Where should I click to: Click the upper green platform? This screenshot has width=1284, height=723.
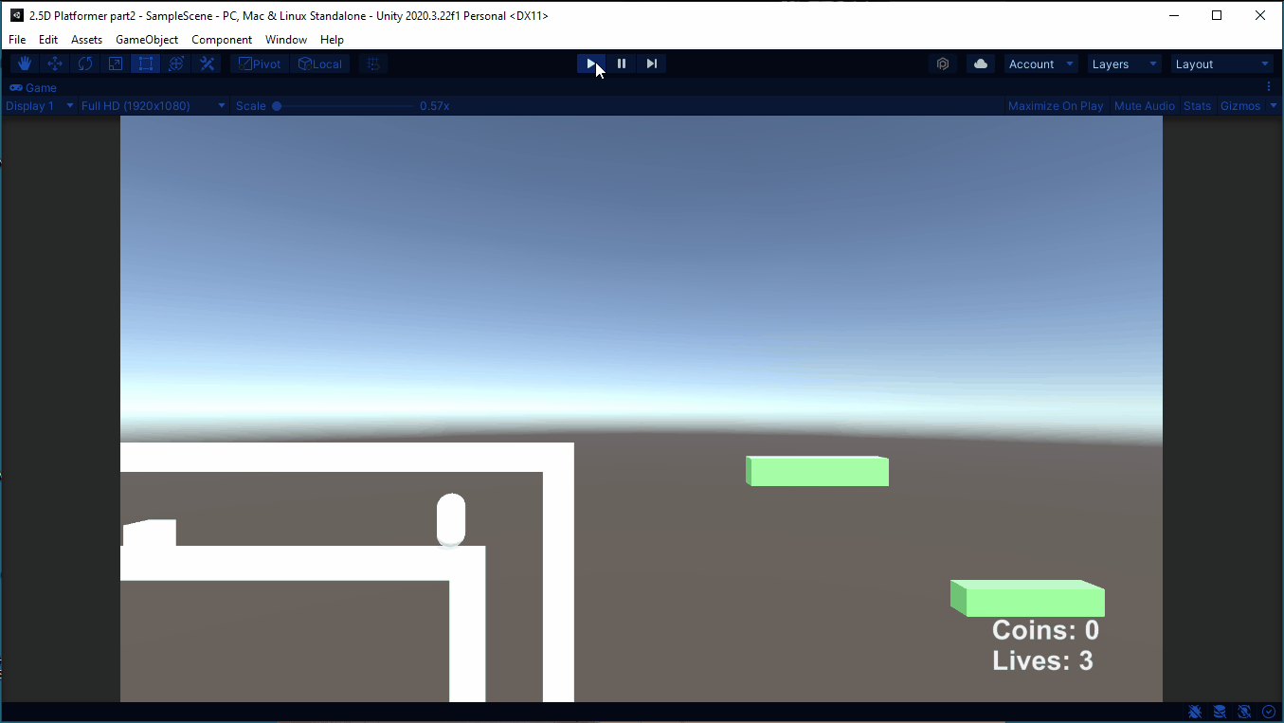(x=817, y=471)
